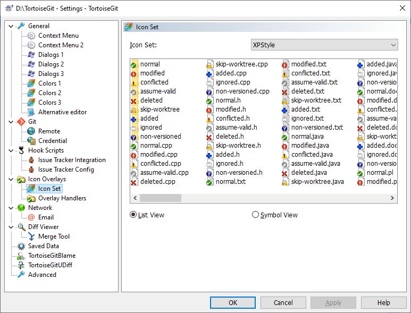Click the red X icon beside 'deleted'
This screenshot has height=313, width=411.
(x=134, y=100)
